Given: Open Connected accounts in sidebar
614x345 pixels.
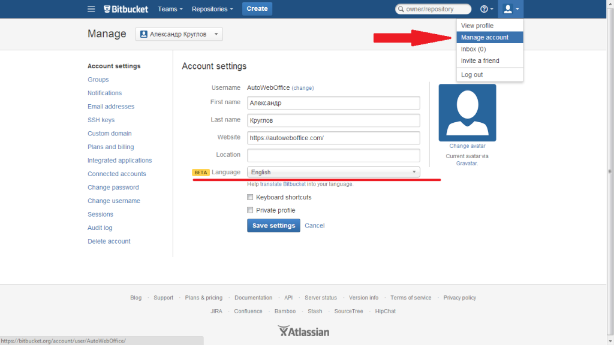Looking at the screenshot, I should coord(117,174).
